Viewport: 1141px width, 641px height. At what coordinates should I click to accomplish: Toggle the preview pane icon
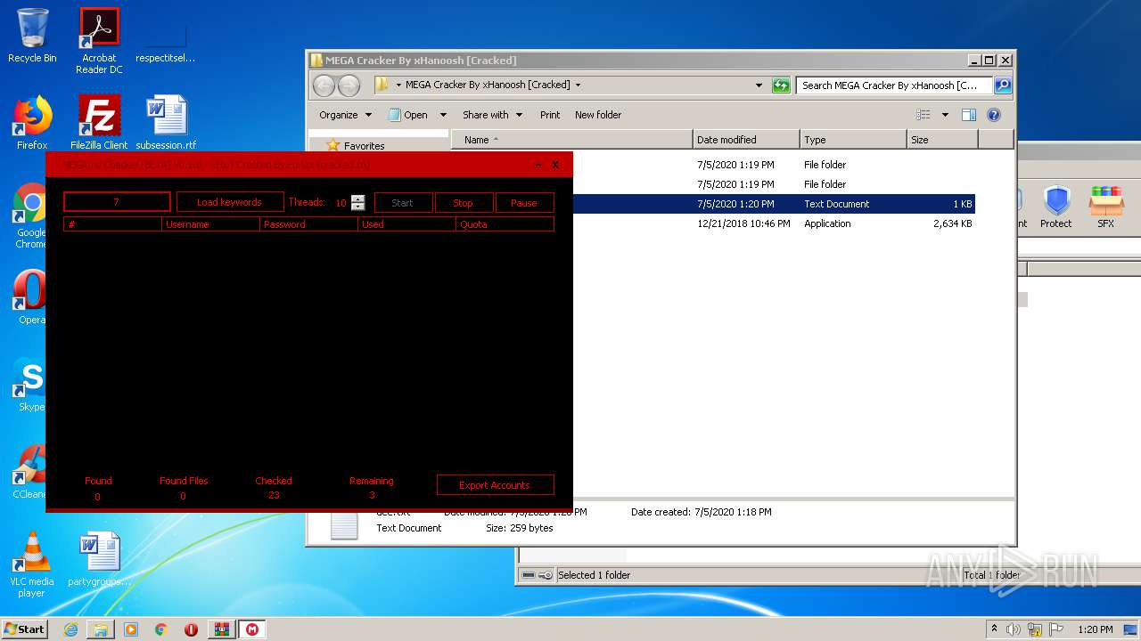click(969, 115)
